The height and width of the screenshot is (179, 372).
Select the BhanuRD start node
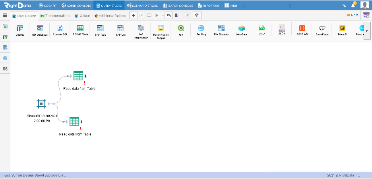[x=41, y=104]
